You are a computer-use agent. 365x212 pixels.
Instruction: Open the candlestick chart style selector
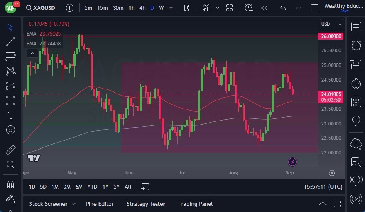tap(187, 8)
